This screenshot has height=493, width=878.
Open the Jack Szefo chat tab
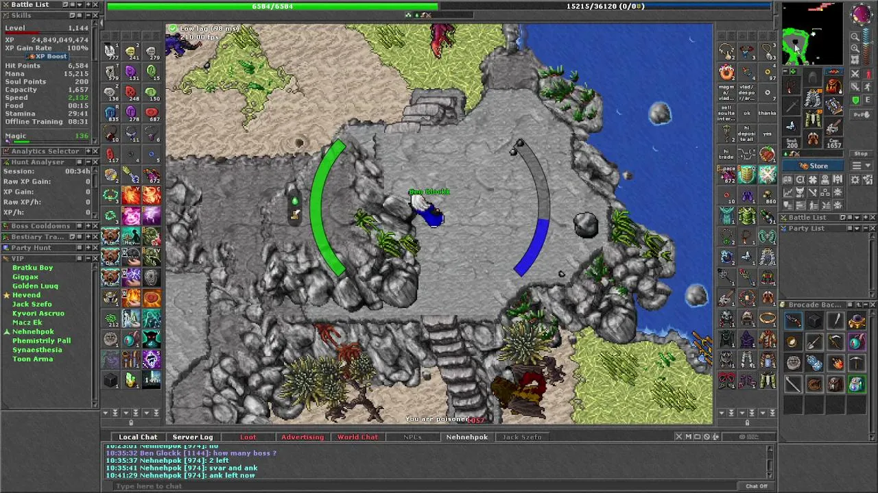(522, 437)
